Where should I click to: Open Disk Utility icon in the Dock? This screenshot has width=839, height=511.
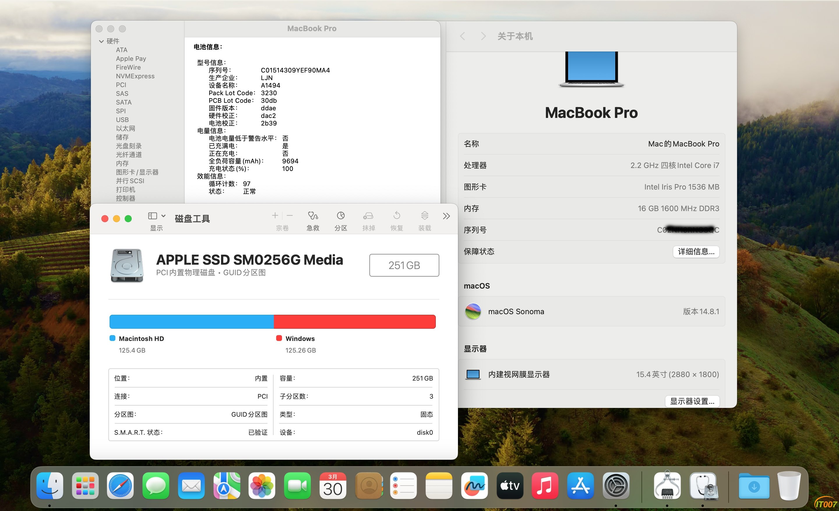point(703,485)
